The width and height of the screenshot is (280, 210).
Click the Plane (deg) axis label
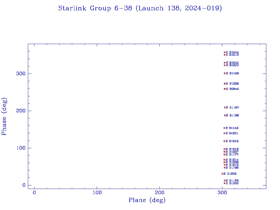point(147,200)
